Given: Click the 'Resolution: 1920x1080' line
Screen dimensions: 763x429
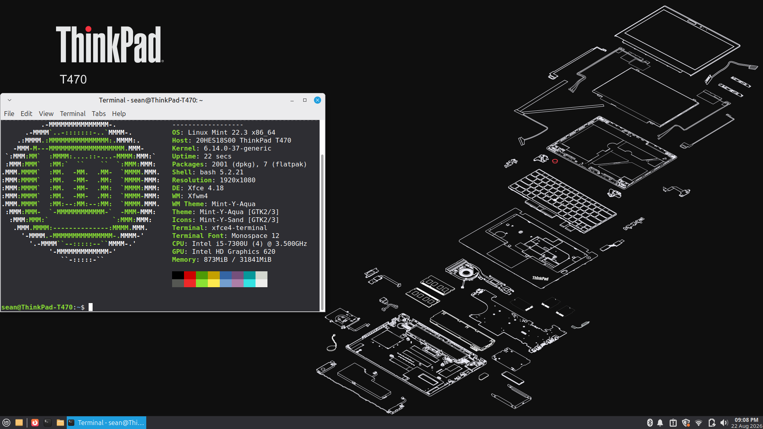Looking at the screenshot, I should point(214,180).
